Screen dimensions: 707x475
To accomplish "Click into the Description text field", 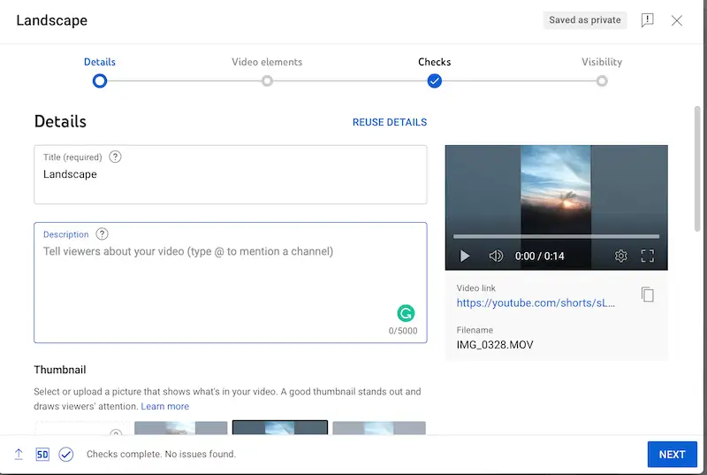I will point(212,279).
